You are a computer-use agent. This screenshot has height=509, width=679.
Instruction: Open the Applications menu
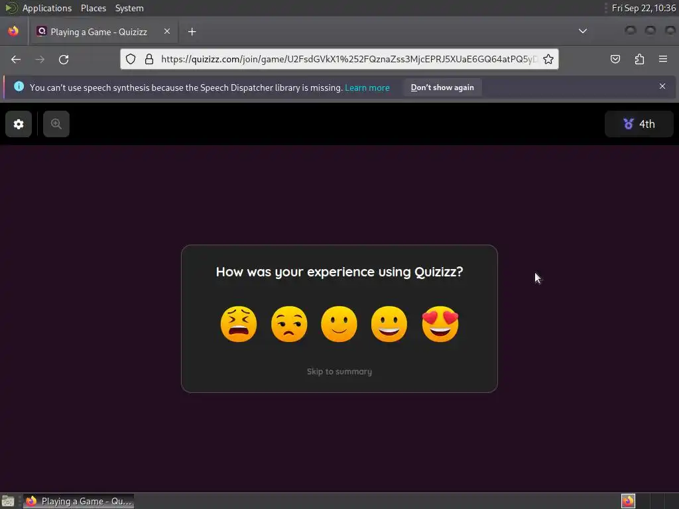pos(47,8)
